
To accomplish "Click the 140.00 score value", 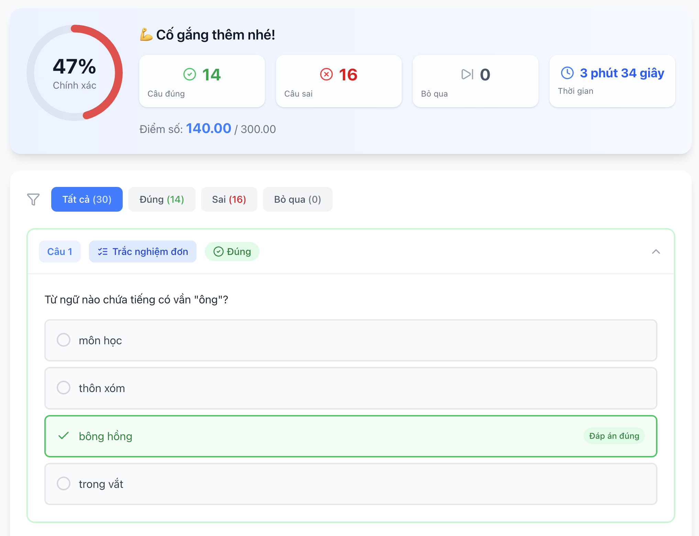I will click(x=208, y=129).
